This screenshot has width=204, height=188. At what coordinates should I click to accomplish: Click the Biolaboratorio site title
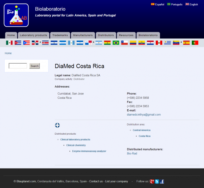[50, 9]
